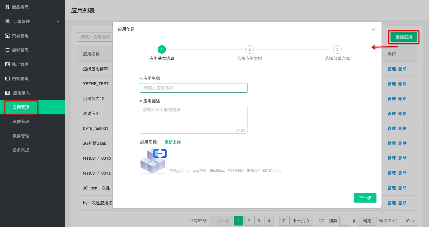This screenshot has width=429, height=227.
Task: Click the 内容管理 sidebar icon
Action: (x=7, y=79)
